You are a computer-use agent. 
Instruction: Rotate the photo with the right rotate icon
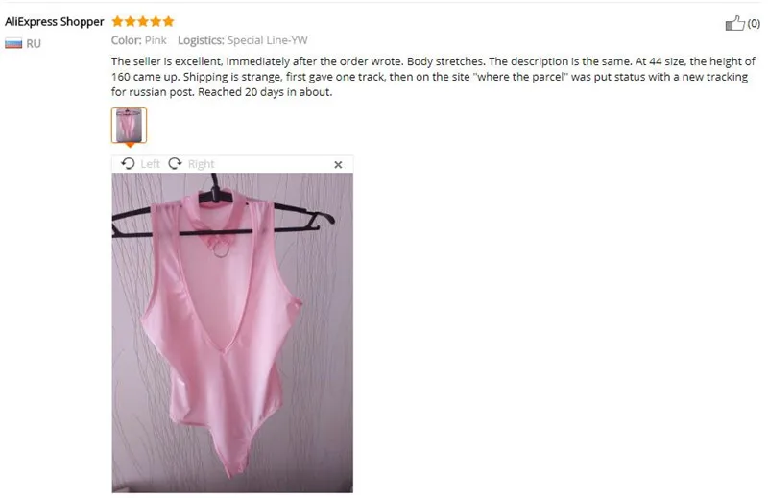(175, 163)
